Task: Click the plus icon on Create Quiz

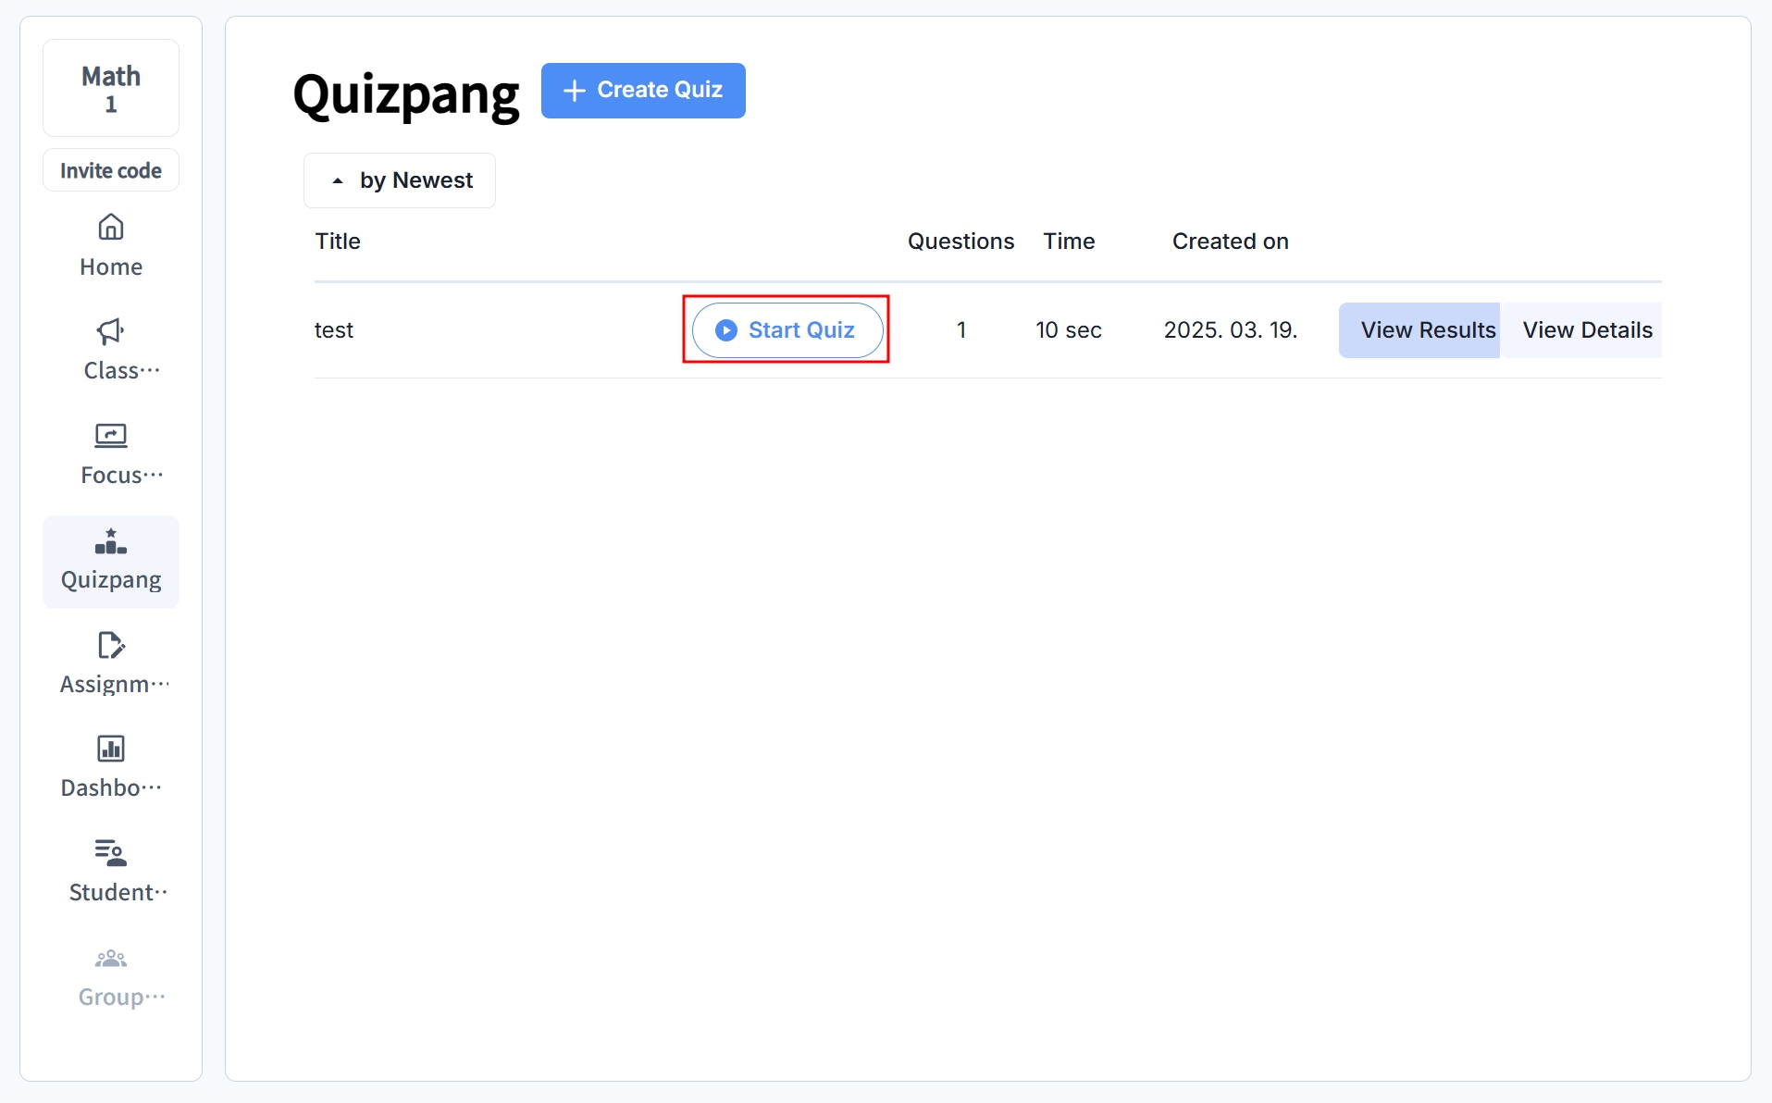Action: [x=575, y=91]
